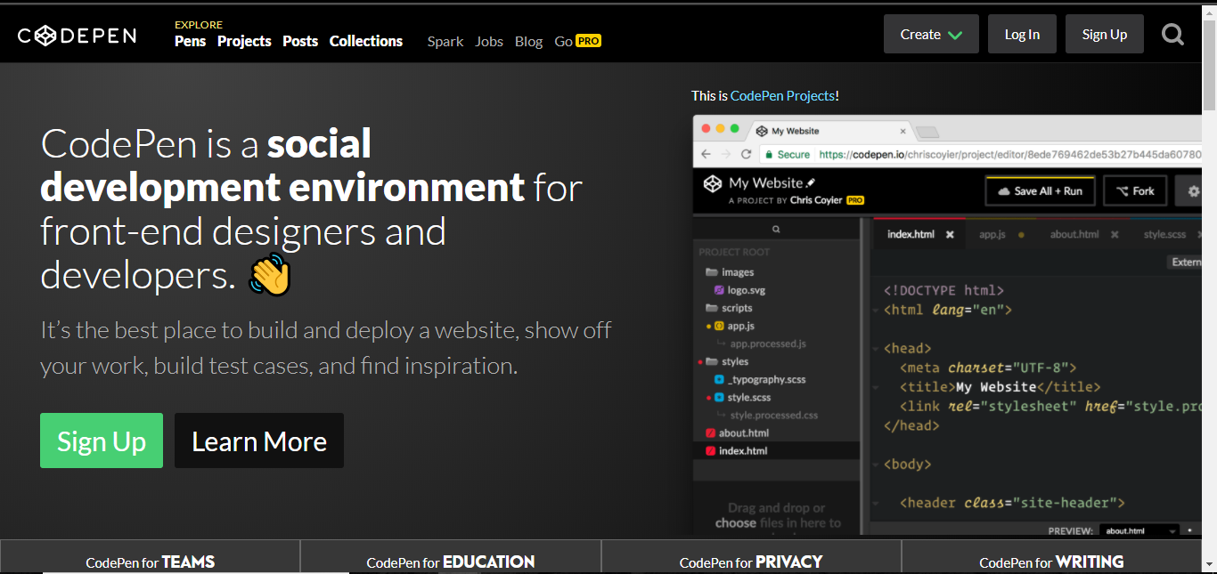
Task: Click the waving hand emoji
Action: (270, 274)
